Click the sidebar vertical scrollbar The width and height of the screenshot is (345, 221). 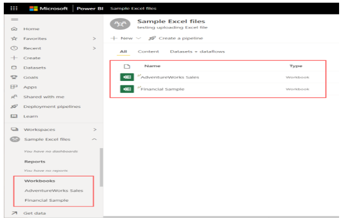pos(101,167)
